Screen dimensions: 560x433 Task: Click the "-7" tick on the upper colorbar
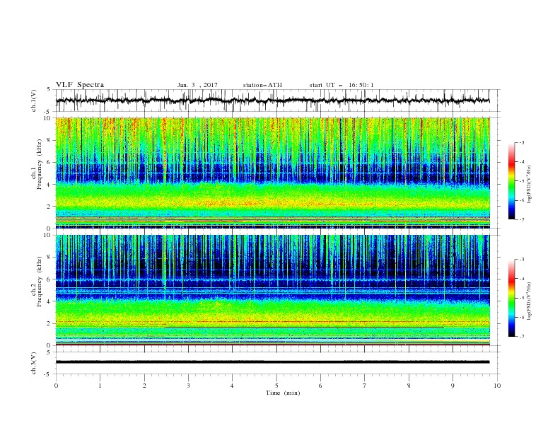click(x=522, y=220)
